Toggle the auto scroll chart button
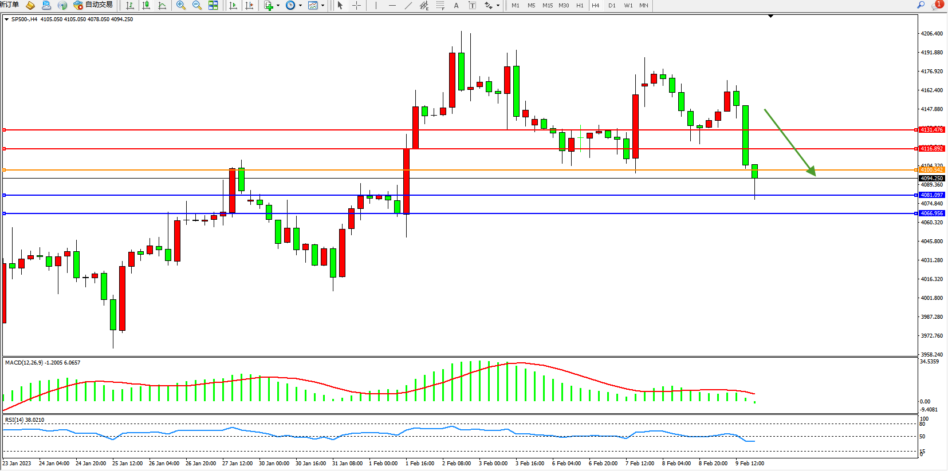 [x=233, y=5]
